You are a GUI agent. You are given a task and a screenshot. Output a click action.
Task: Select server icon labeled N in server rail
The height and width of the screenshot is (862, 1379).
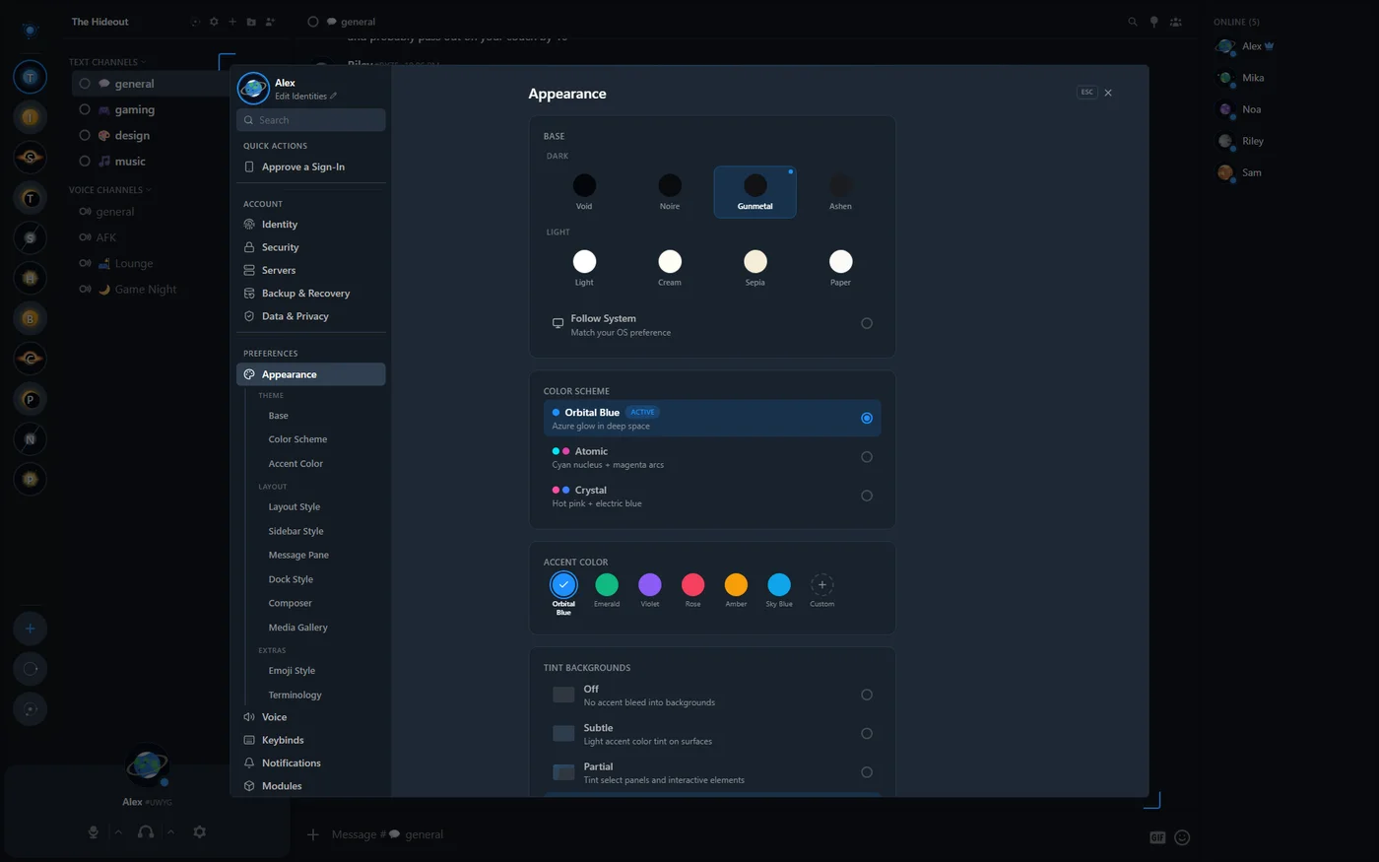[x=31, y=439]
